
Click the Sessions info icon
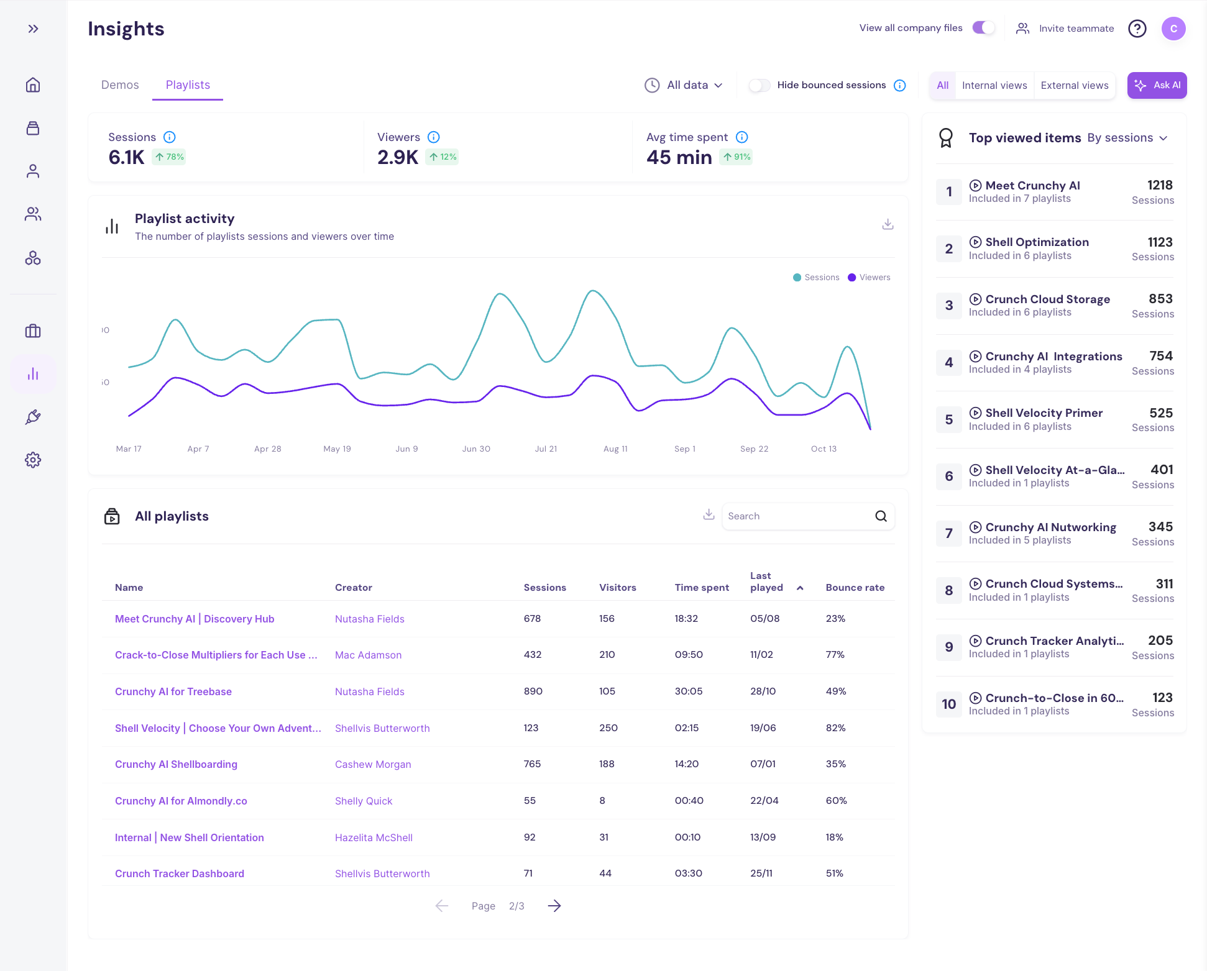click(169, 137)
